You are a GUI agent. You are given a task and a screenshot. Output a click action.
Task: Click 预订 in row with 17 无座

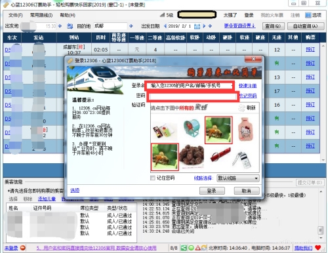[310, 91]
